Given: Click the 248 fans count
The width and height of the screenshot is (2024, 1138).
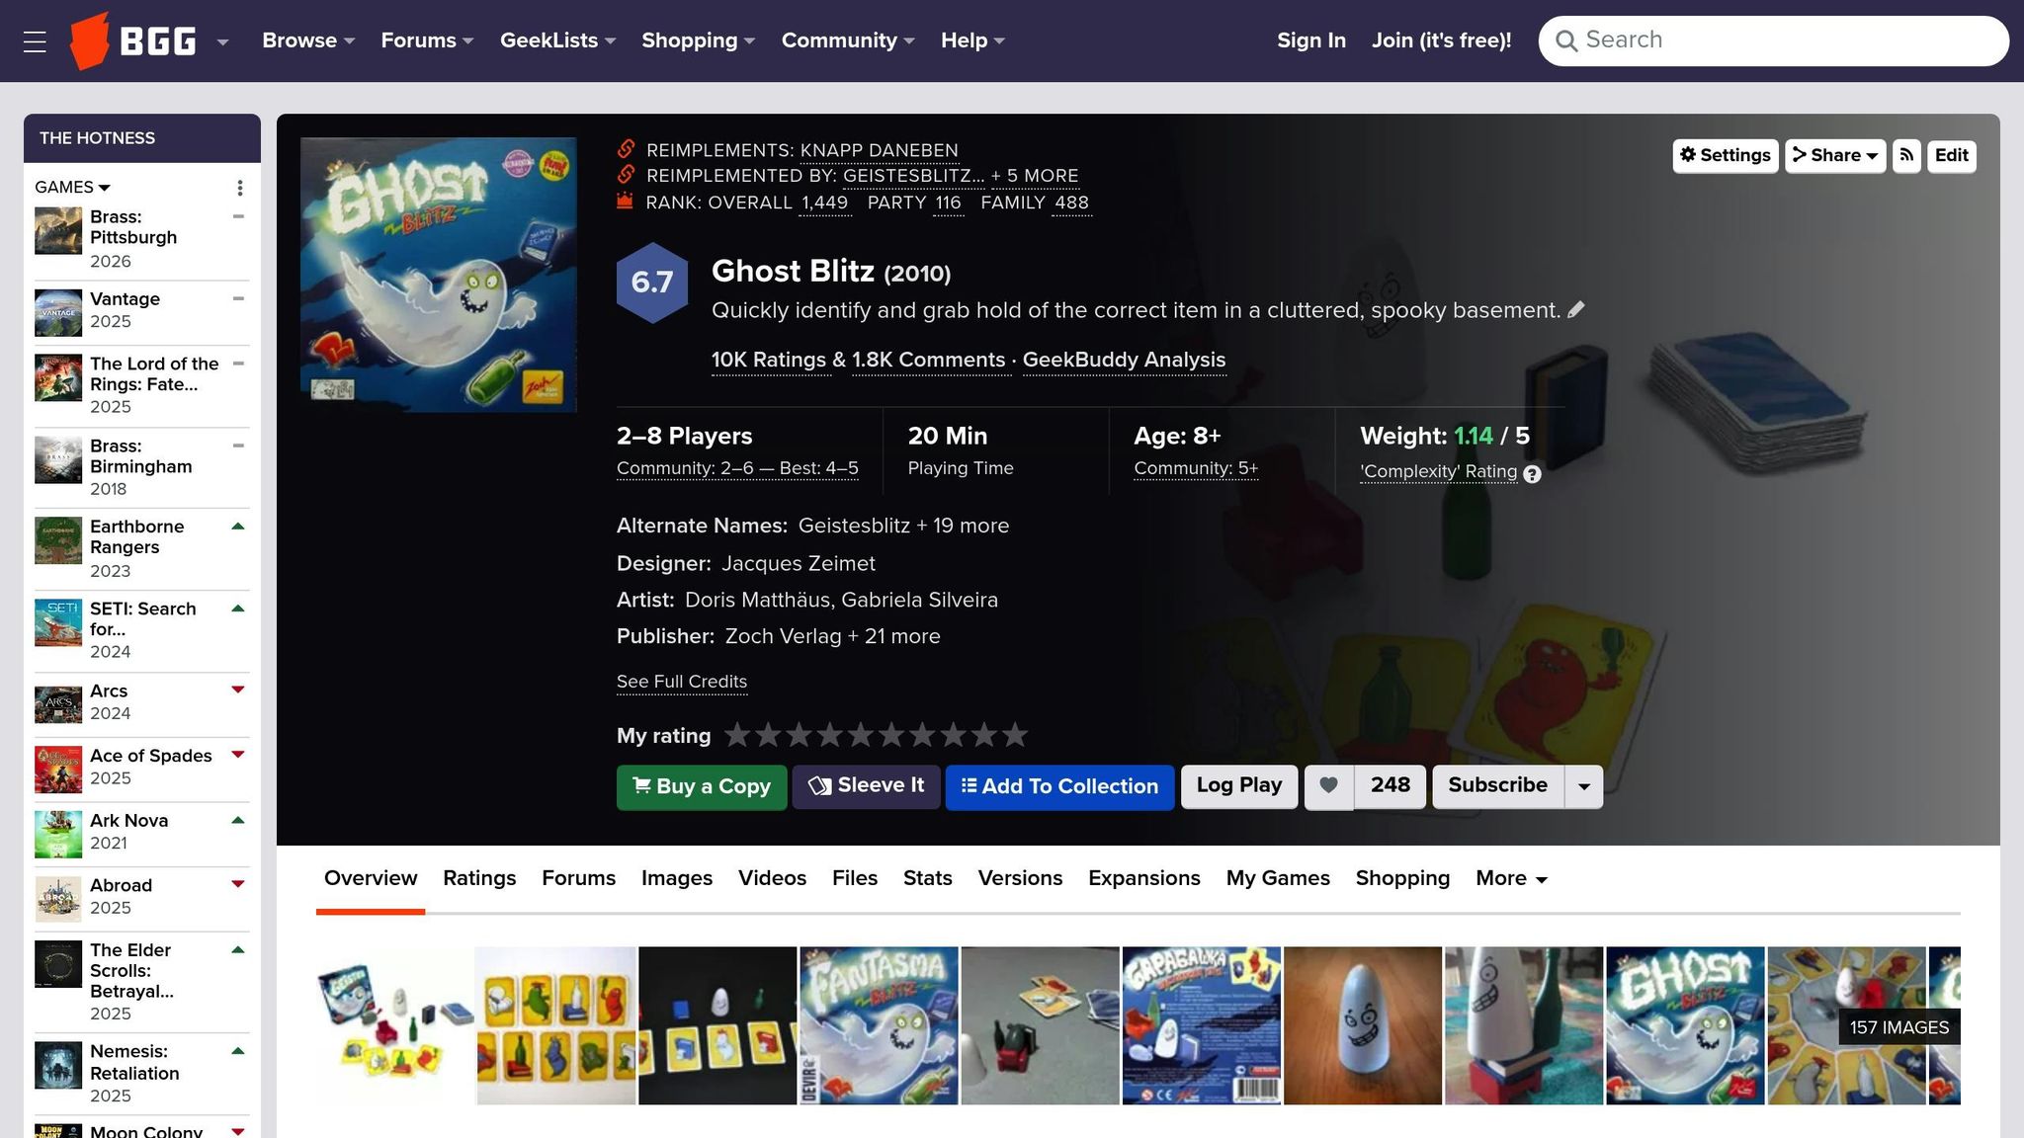Looking at the screenshot, I should [1390, 786].
